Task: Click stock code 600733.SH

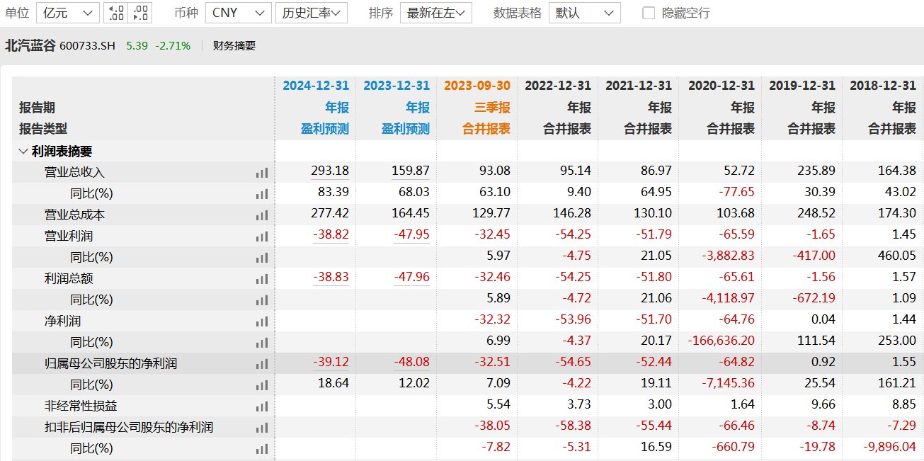Action: (88, 46)
